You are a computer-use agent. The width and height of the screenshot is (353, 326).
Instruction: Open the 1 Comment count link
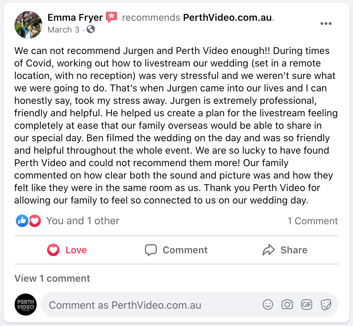pyautogui.click(x=313, y=221)
